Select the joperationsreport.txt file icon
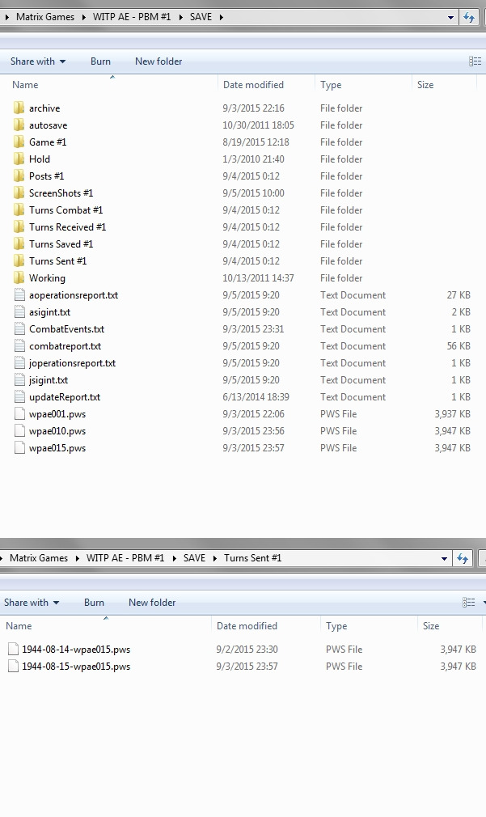486x817 pixels. click(19, 363)
